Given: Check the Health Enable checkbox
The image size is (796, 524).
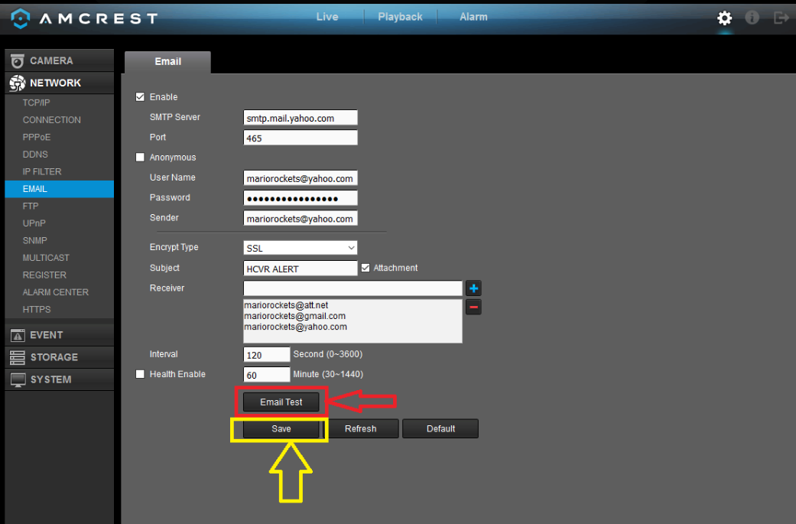Looking at the screenshot, I should tap(140, 374).
